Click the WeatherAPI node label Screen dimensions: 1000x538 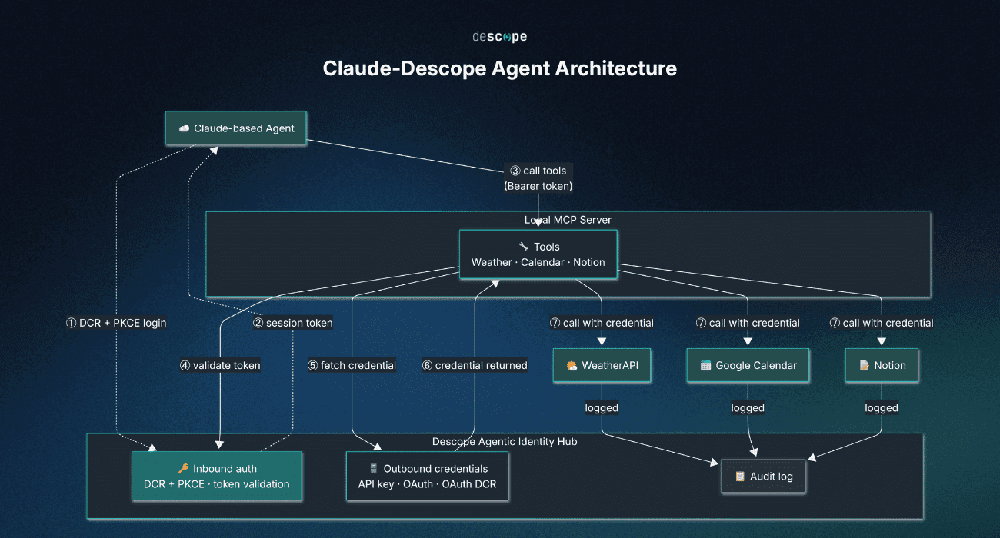pos(608,366)
